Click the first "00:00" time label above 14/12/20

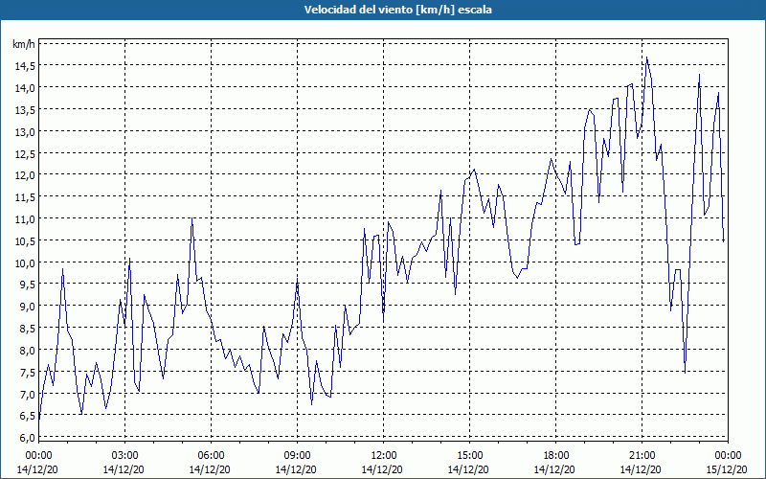pos(38,456)
